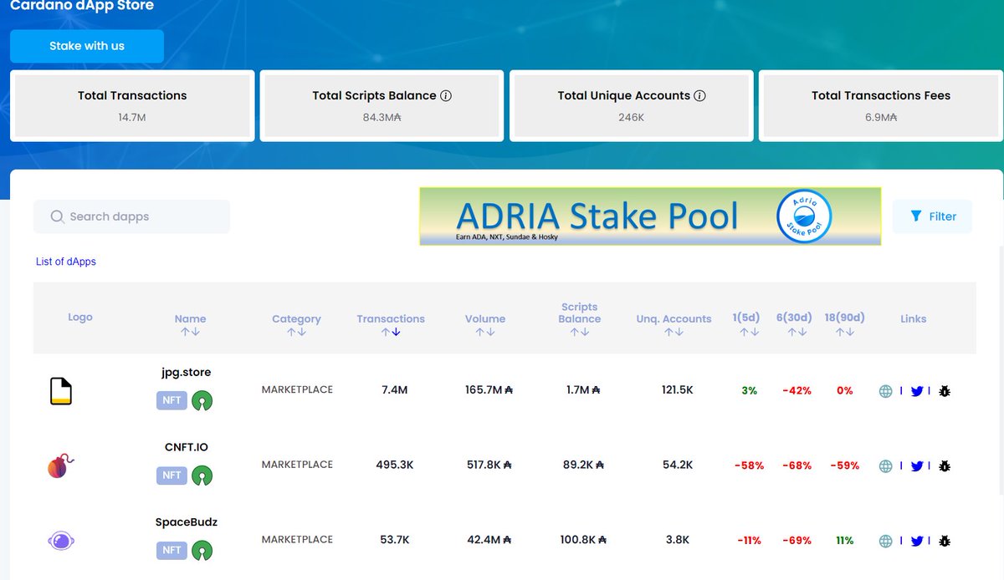Click the Total Transactions Fees stat card

coord(881,105)
